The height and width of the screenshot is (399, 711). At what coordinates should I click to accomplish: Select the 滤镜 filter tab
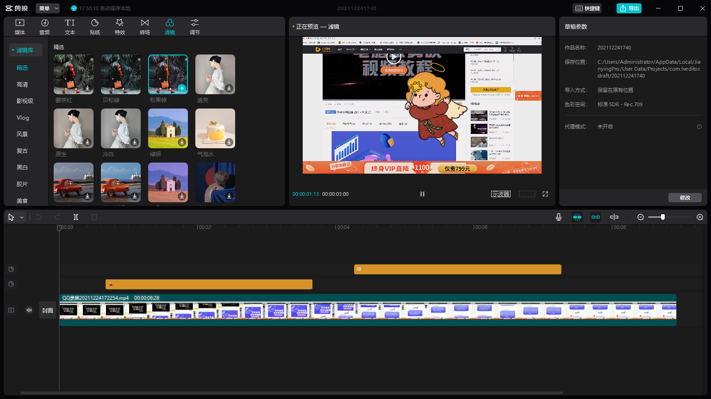click(x=170, y=27)
